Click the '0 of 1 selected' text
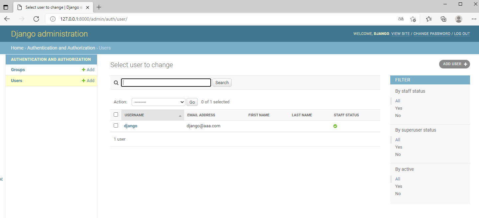The height and width of the screenshot is (218, 479). tap(215, 102)
